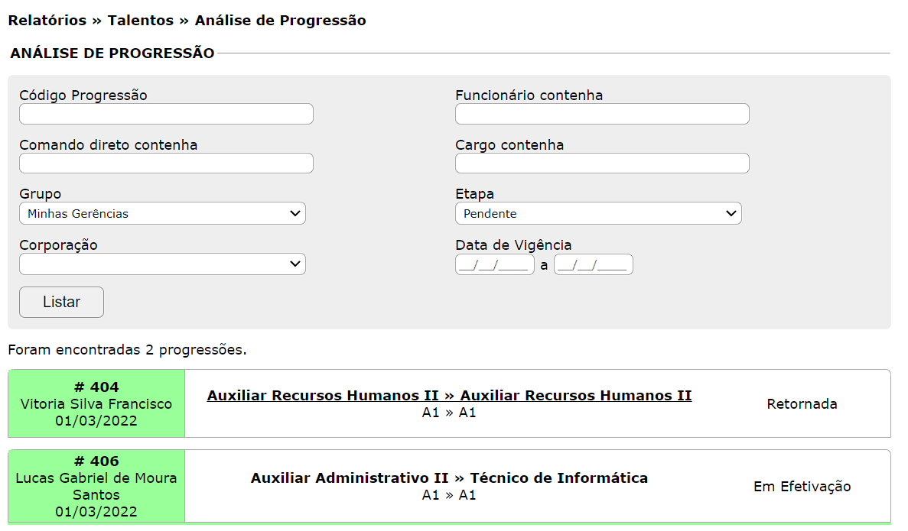Focus the Funcionário contenha text field
The width and height of the screenshot is (908, 531).
602,114
